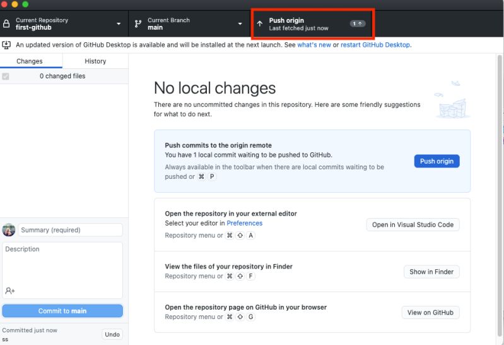504x345 pixels.
Task: Click the update available download icon
Action: point(6,45)
